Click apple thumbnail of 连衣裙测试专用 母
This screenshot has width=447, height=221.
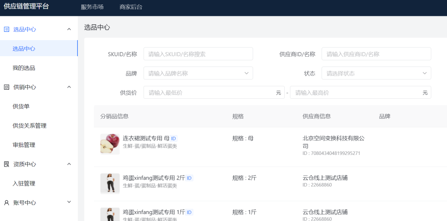pos(110,144)
